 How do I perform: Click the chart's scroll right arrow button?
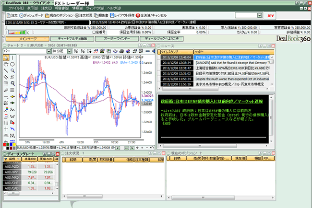coord(132,148)
